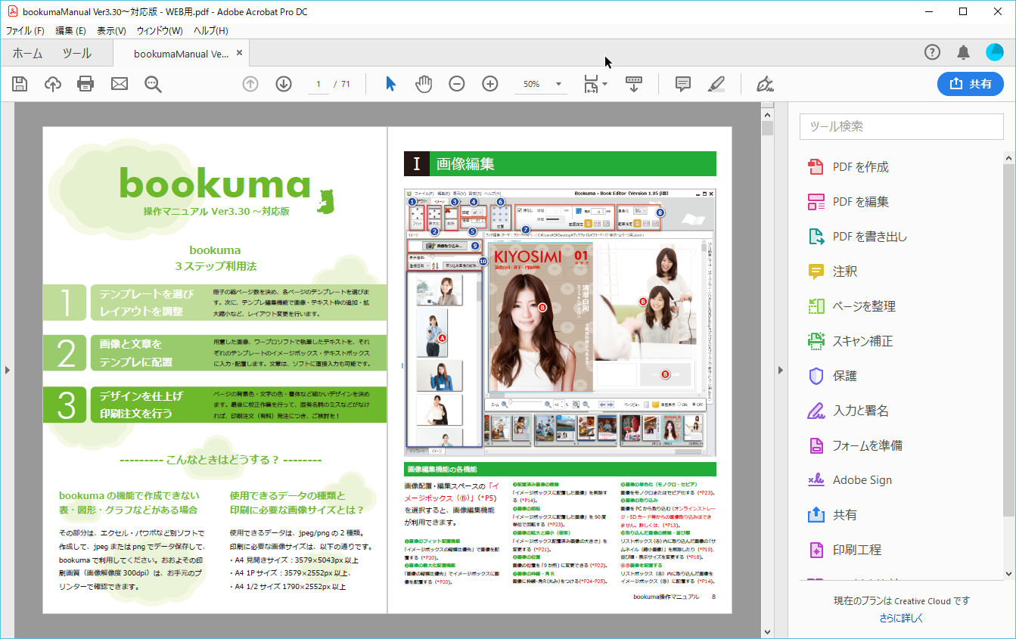
Task: Collapse the right tools pane arrow
Action: click(780, 370)
